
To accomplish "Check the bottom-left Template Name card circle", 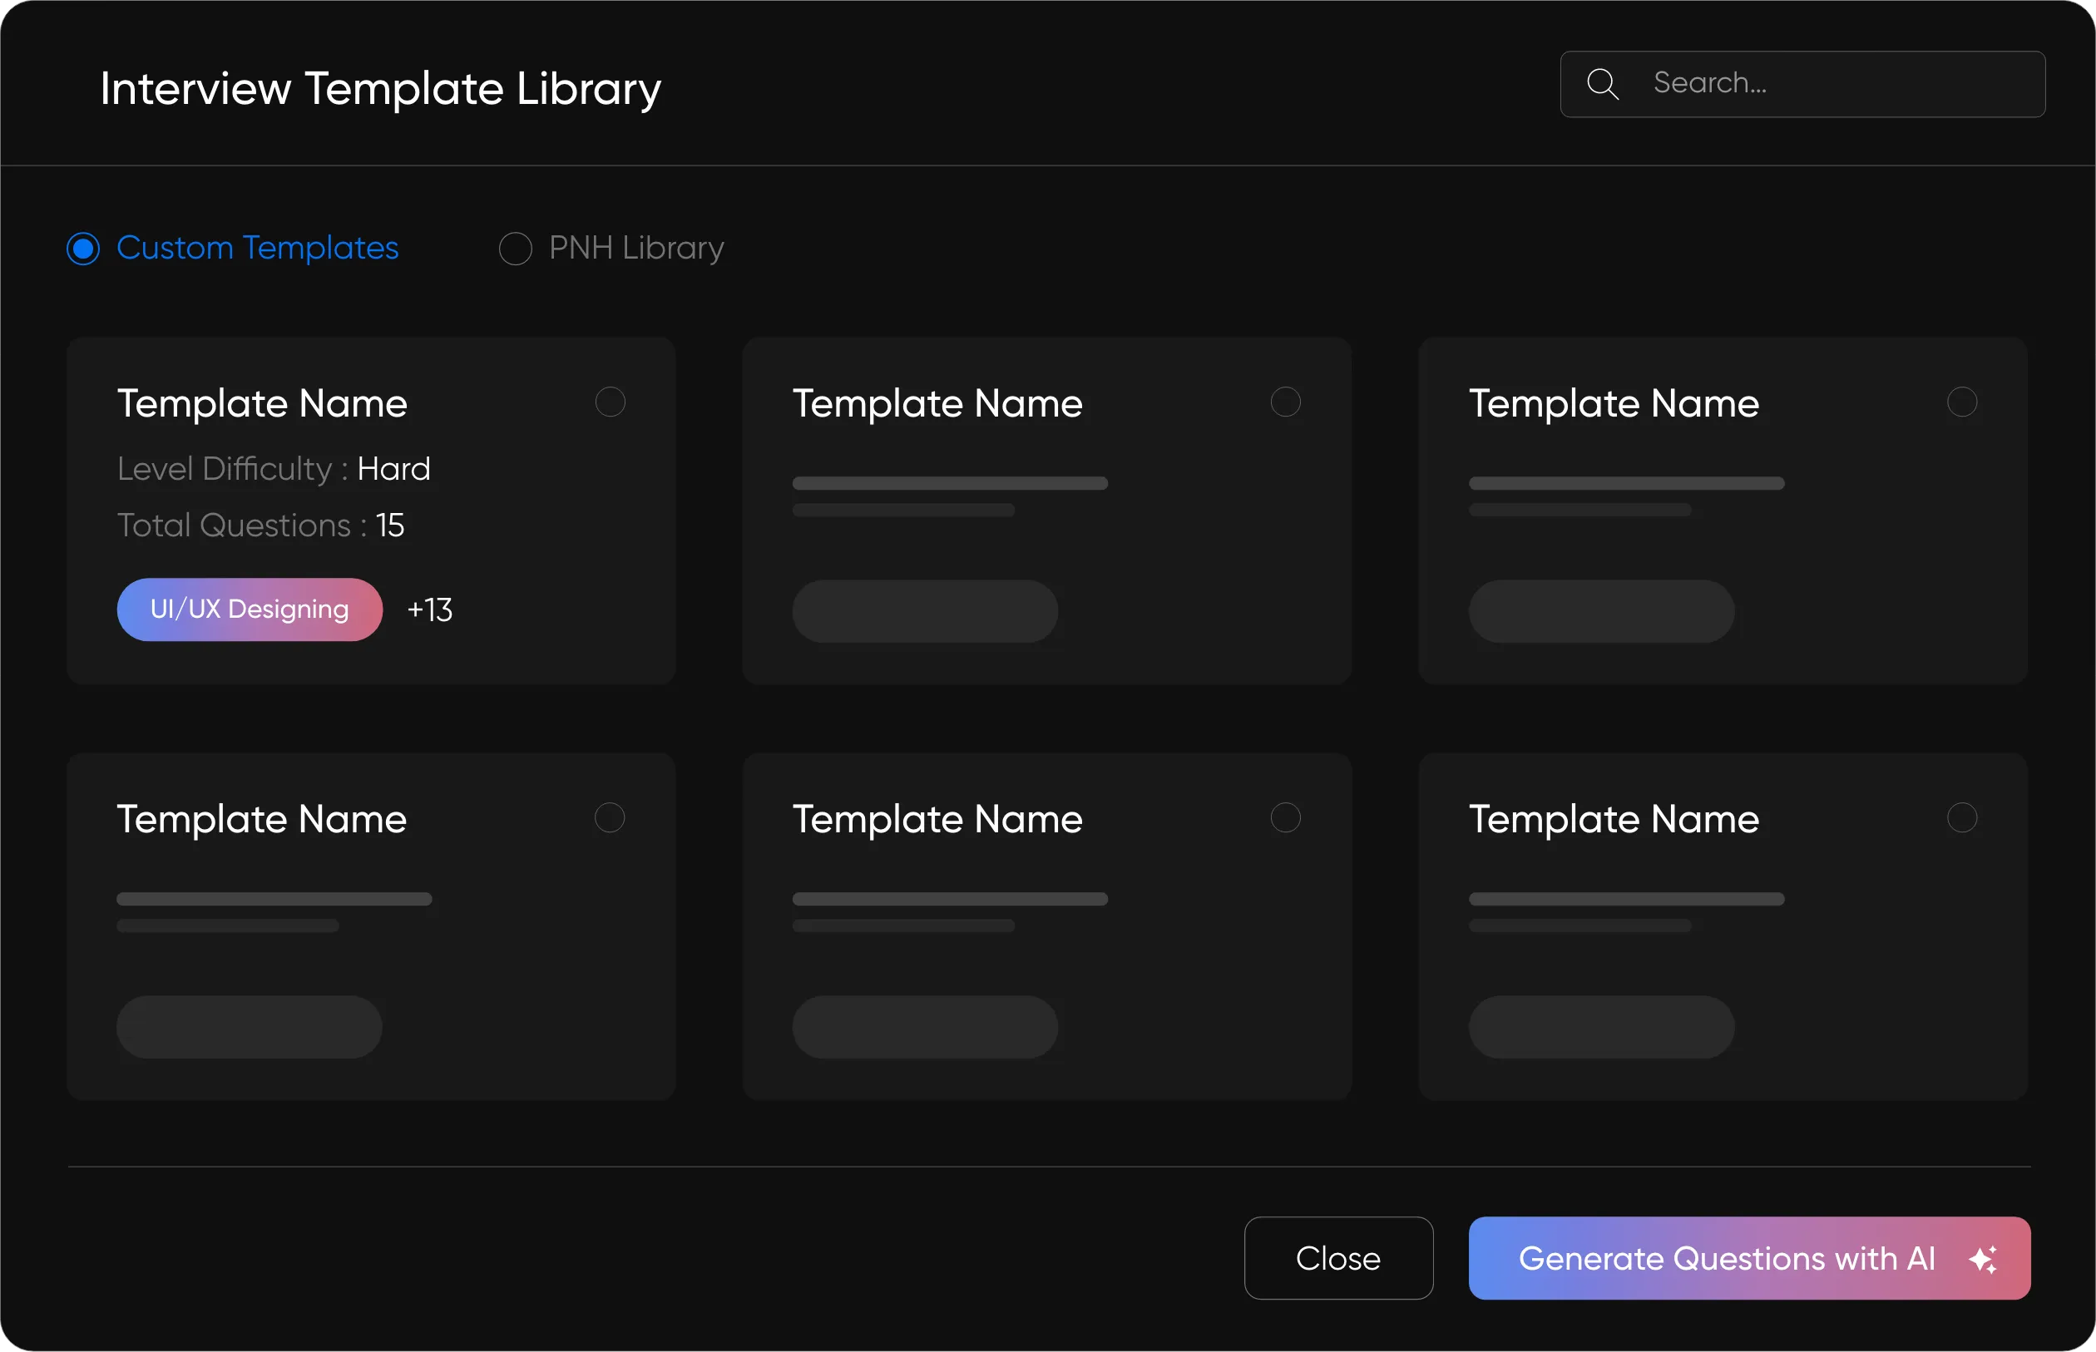I will [x=610, y=817].
